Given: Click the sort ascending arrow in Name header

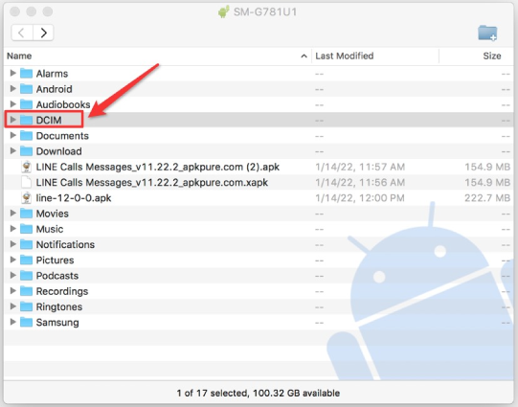Looking at the screenshot, I should point(304,57).
